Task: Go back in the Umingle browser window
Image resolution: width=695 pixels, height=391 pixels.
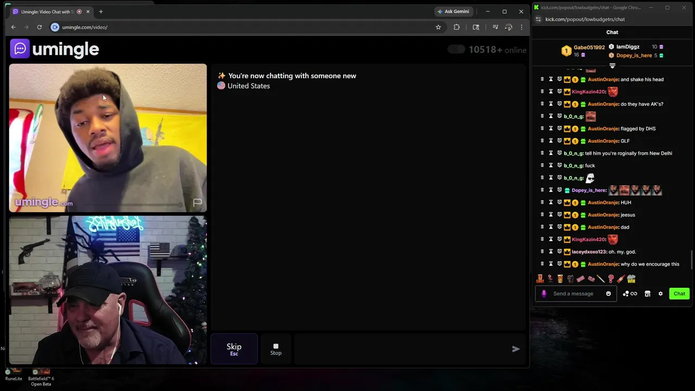Action: [14, 27]
